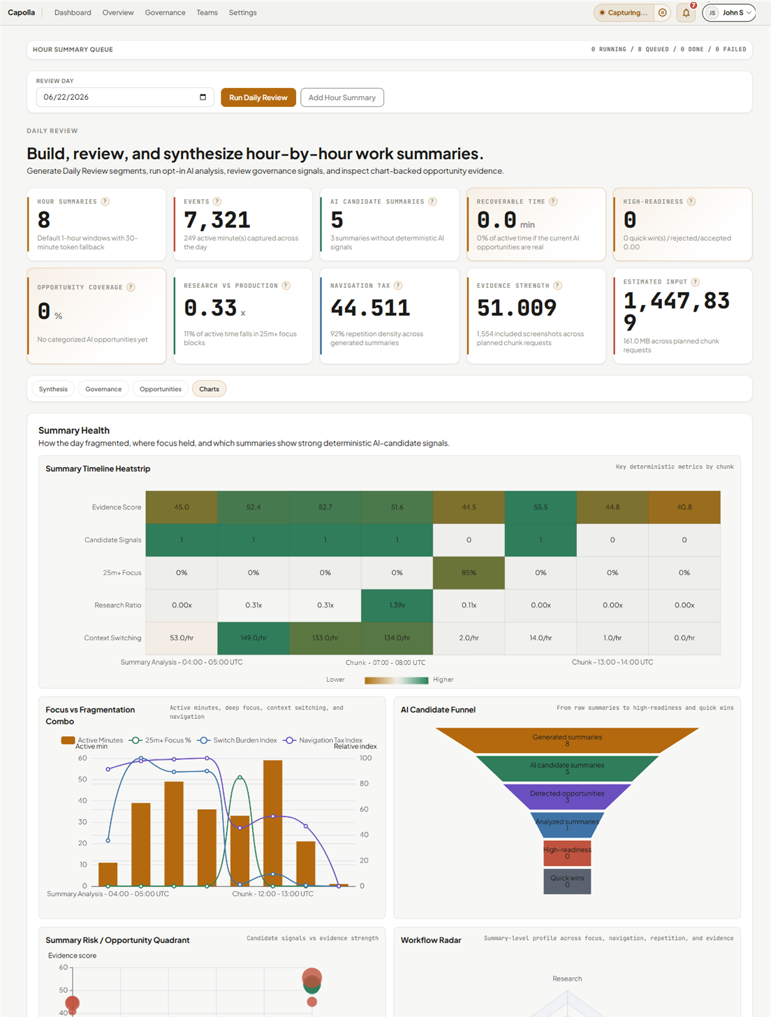Click Run Daily Review button
This screenshot has height=1017, width=771.
(258, 97)
